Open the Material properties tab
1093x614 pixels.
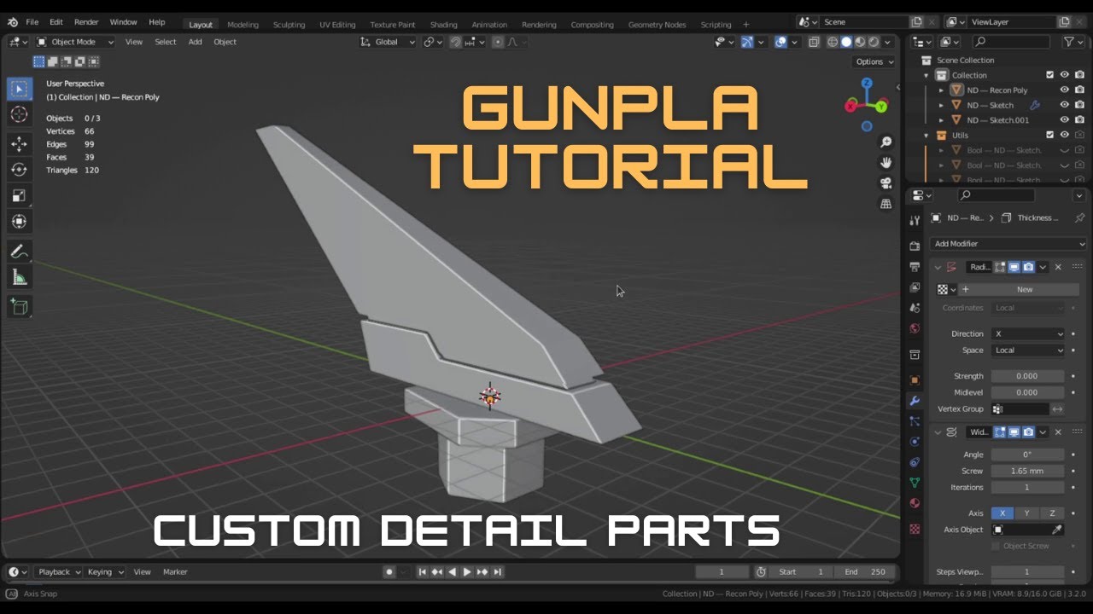[x=915, y=503]
